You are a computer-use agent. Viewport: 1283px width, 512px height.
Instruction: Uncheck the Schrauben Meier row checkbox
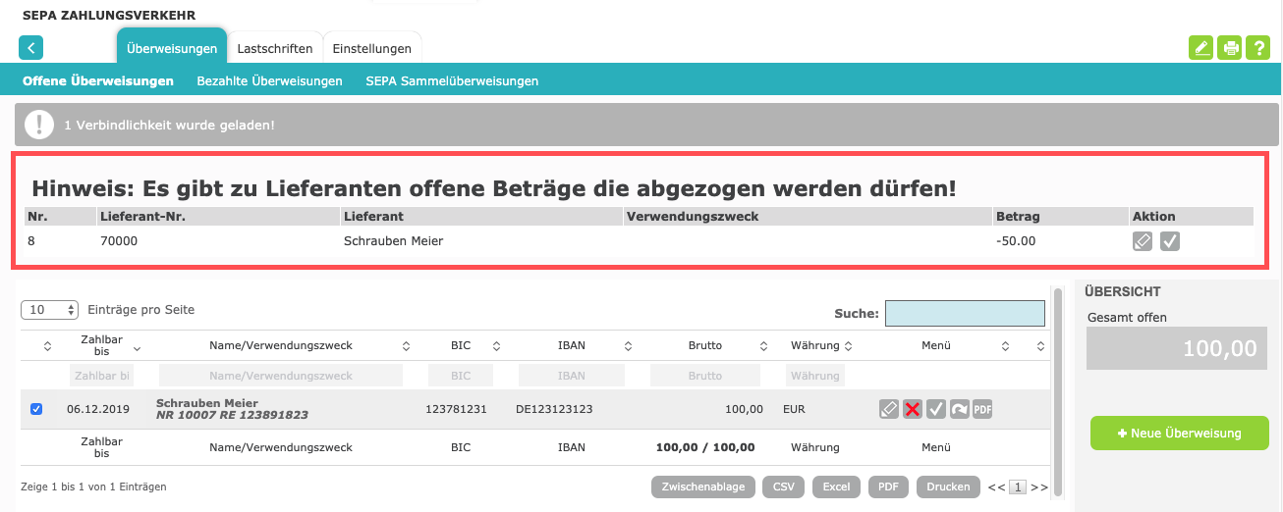tap(36, 409)
